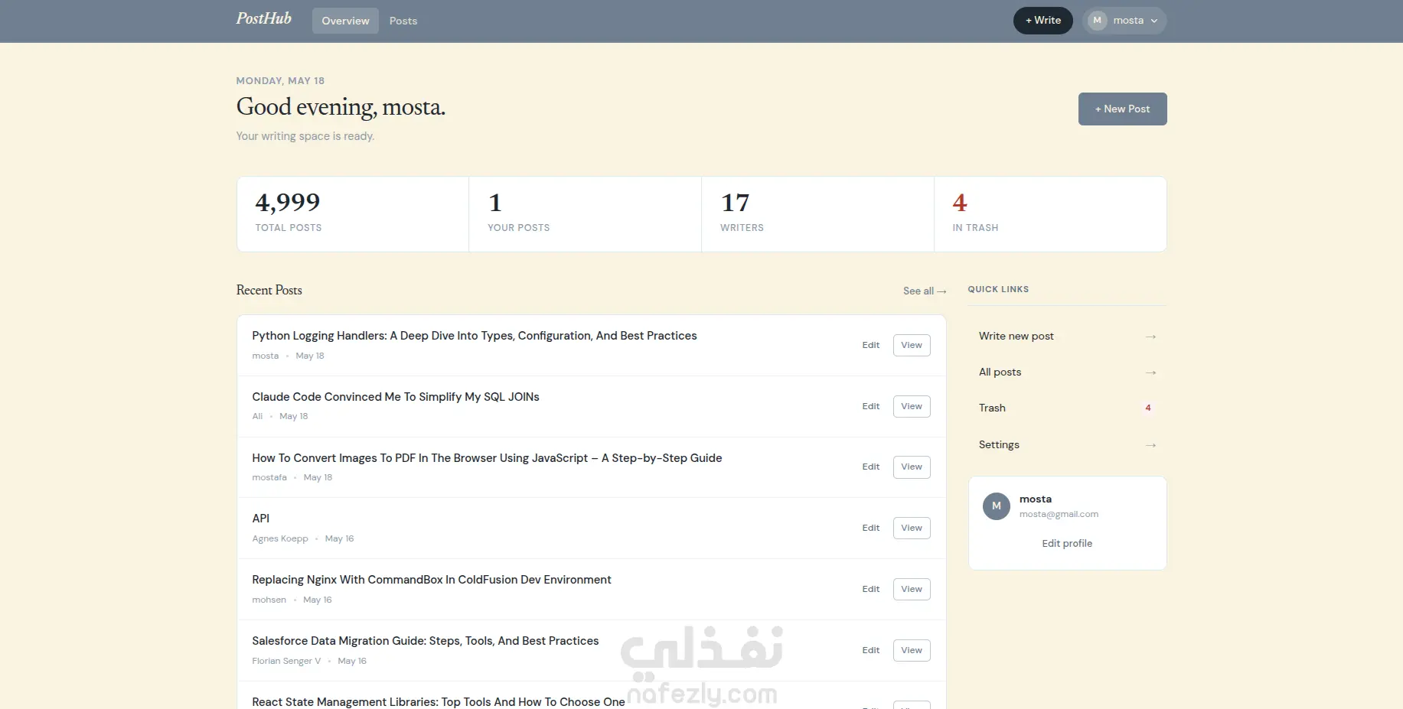View the Python Logging Handlers post
This screenshot has height=709, width=1403.
912,345
